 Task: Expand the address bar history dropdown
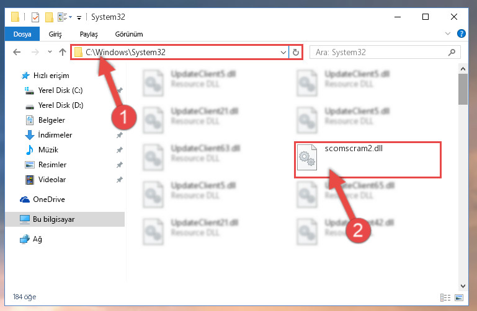(283, 52)
